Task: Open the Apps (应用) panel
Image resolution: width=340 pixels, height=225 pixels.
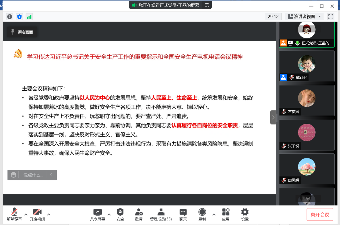Action: [x=226, y=215]
